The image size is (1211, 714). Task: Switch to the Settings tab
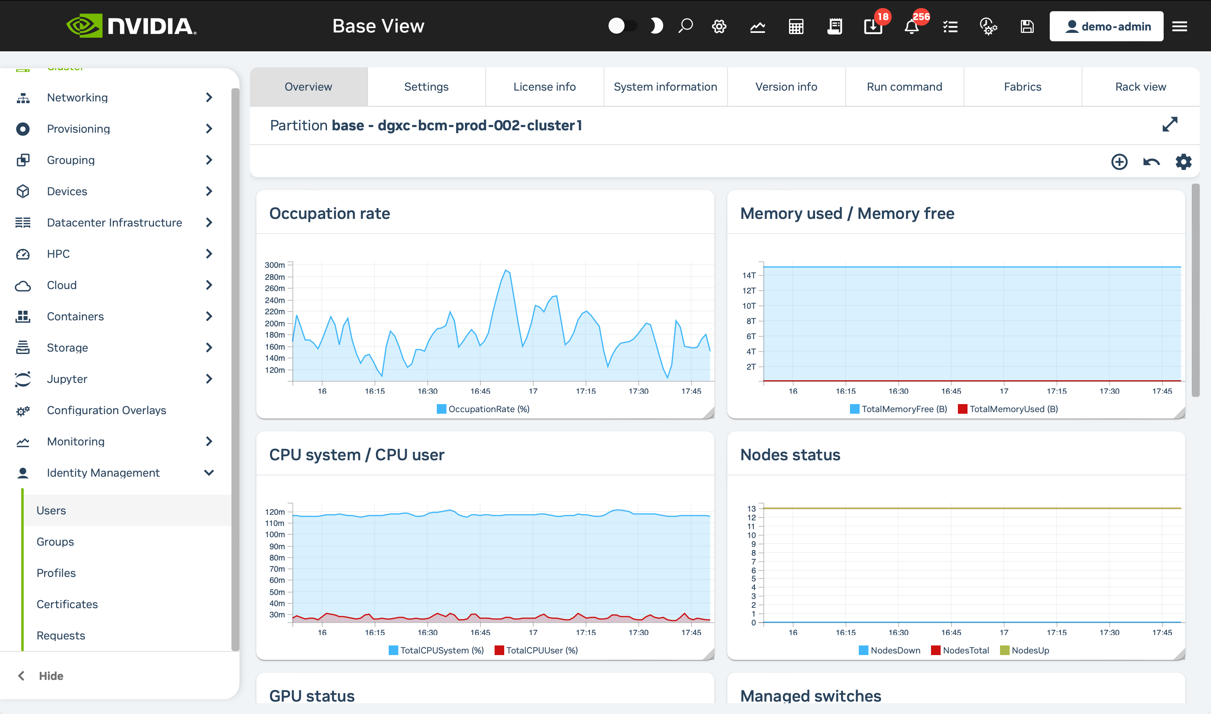click(x=426, y=87)
